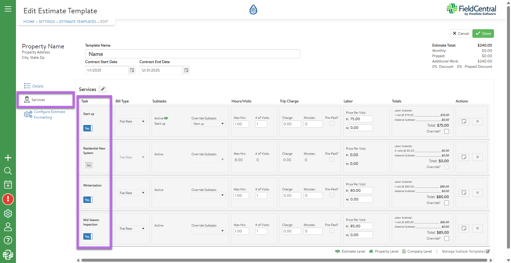This screenshot has height=263, width=511.
Task: Toggle the Start up task Yes switch
Action: pyautogui.click(x=88, y=128)
